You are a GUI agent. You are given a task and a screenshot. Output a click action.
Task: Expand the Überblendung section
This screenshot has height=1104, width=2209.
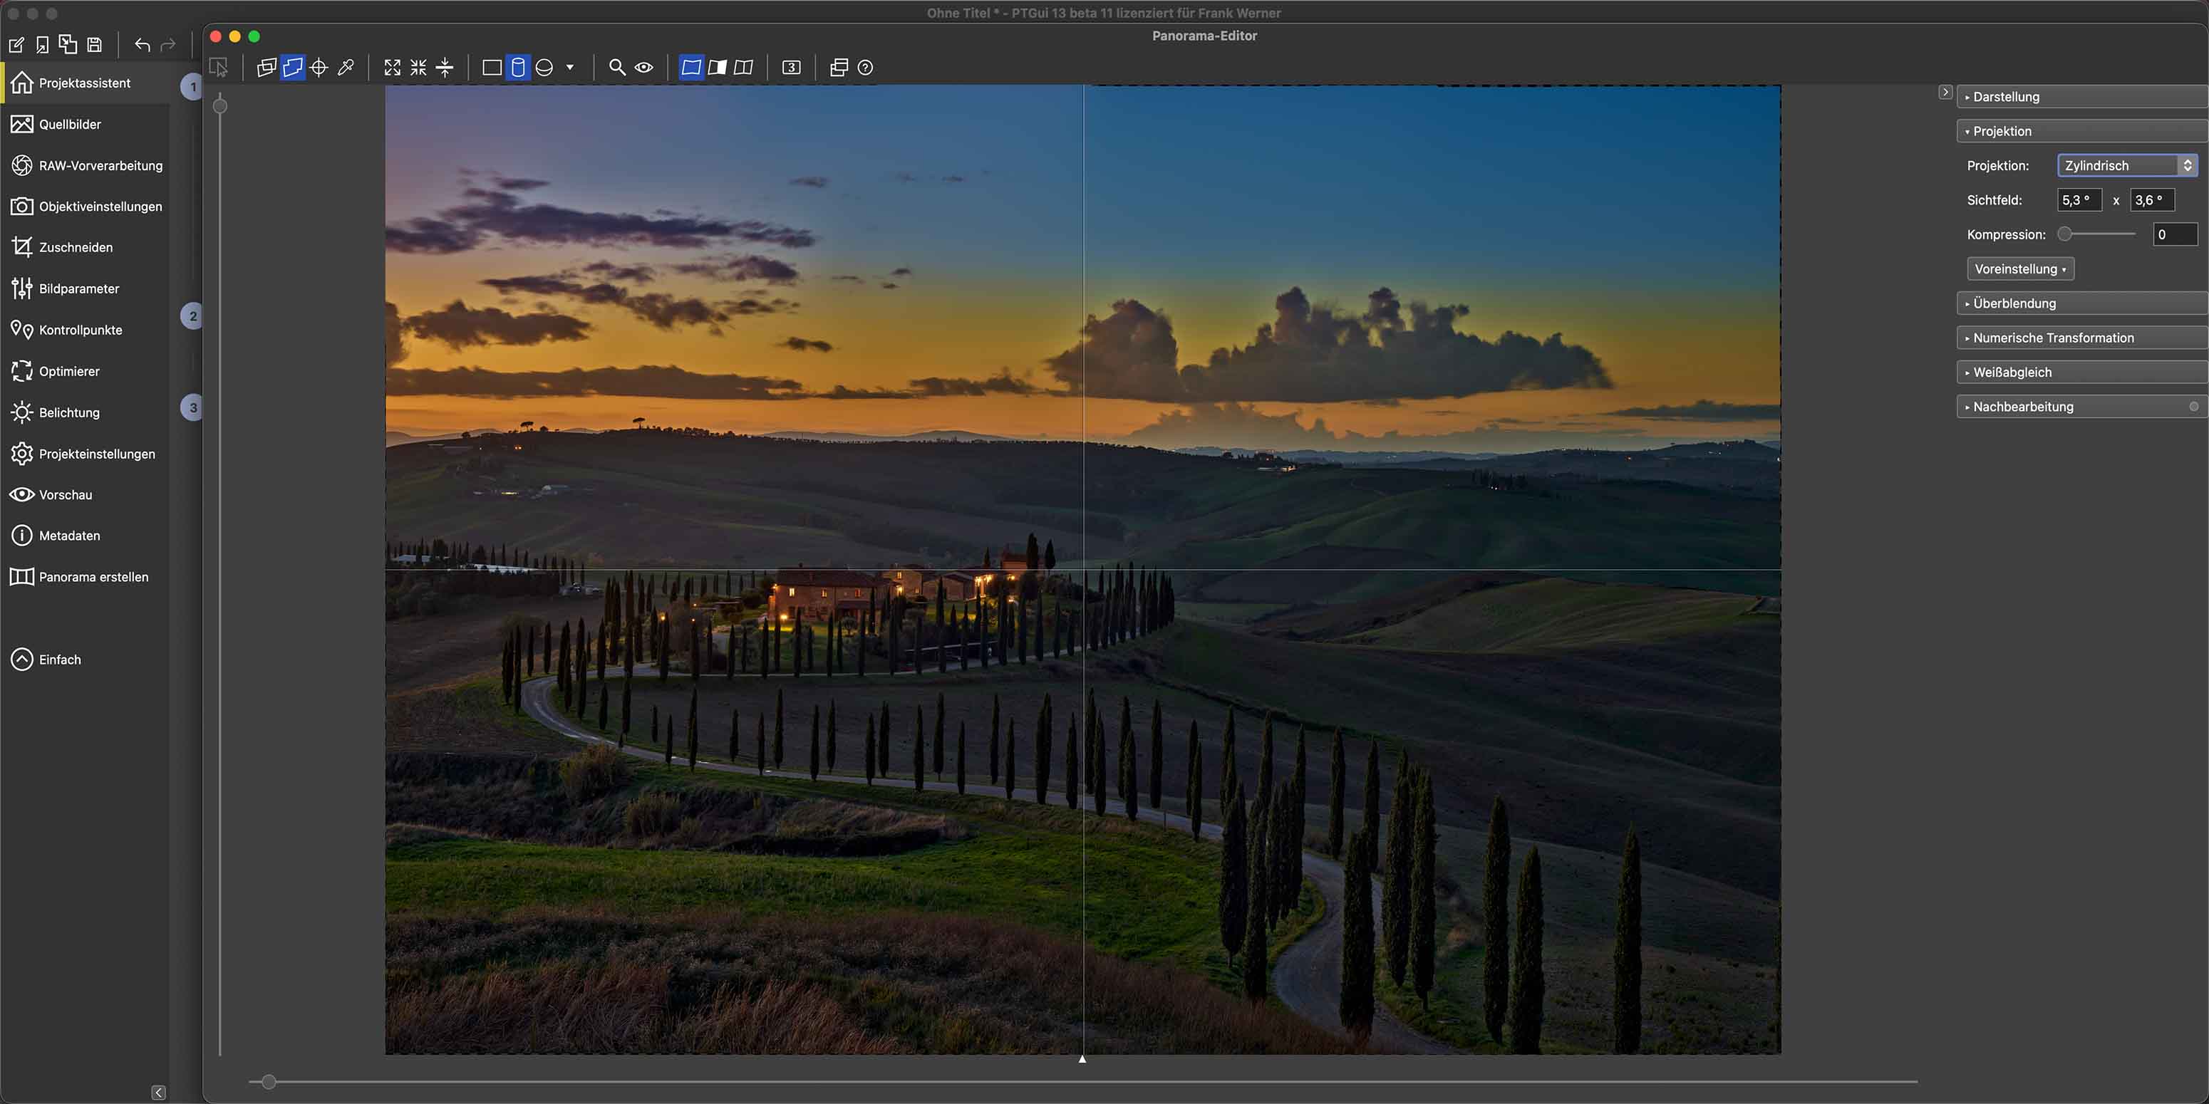click(2081, 303)
